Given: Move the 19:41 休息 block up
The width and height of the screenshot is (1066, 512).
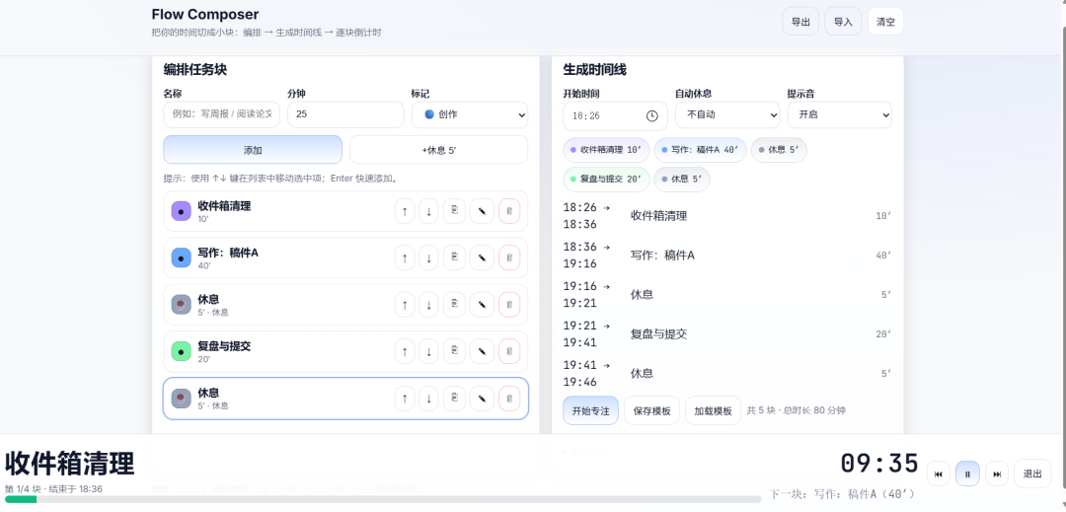Looking at the screenshot, I should (x=405, y=399).
